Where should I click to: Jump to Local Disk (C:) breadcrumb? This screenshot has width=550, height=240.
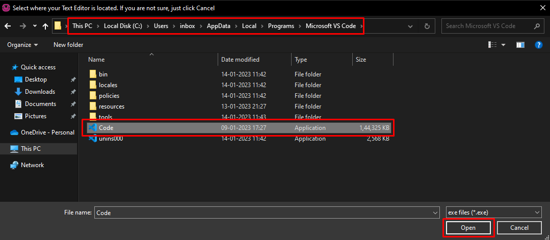point(123,26)
